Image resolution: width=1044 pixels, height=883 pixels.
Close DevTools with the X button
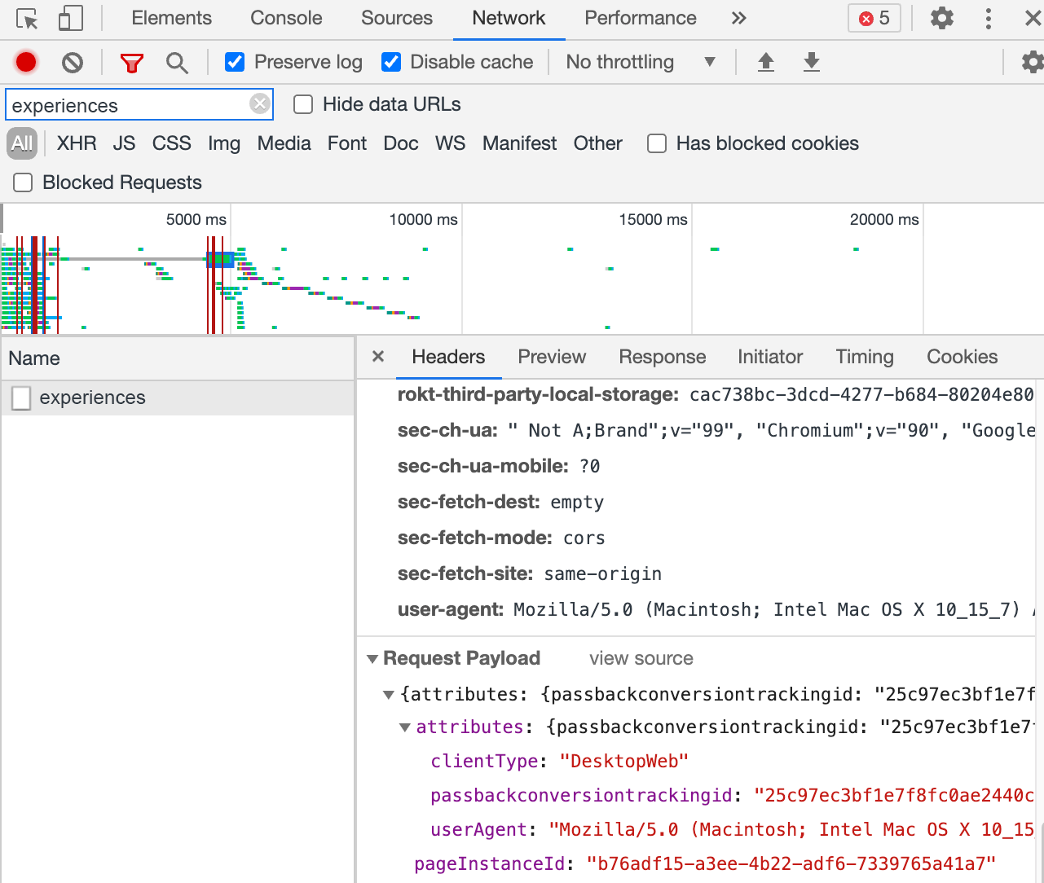[1033, 18]
